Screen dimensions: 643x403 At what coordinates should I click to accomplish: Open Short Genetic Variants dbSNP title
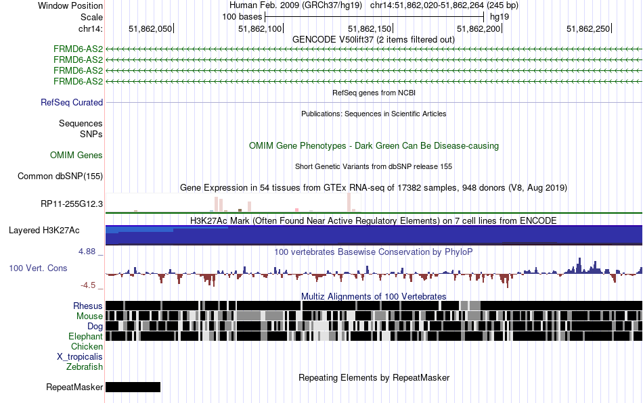click(374, 167)
